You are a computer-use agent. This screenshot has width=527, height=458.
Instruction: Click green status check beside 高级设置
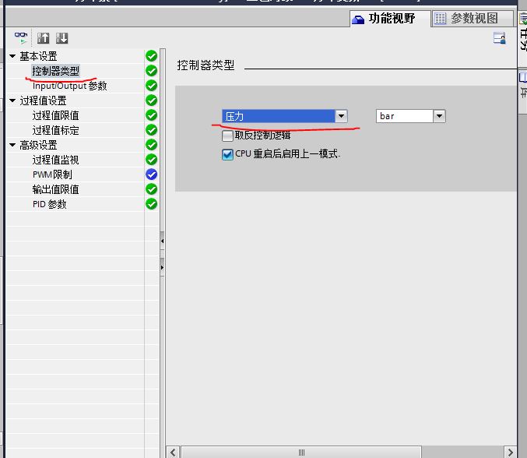[x=152, y=145]
